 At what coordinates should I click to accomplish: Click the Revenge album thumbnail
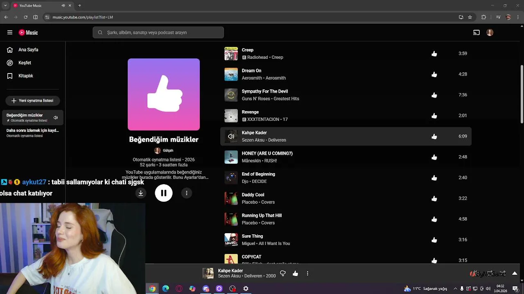pos(231,116)
